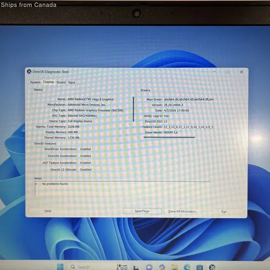Screen dimensions: 270x270
Task: Click the DirectX Diagnostic taskbar icon
Action: click(x=212, y=267)
